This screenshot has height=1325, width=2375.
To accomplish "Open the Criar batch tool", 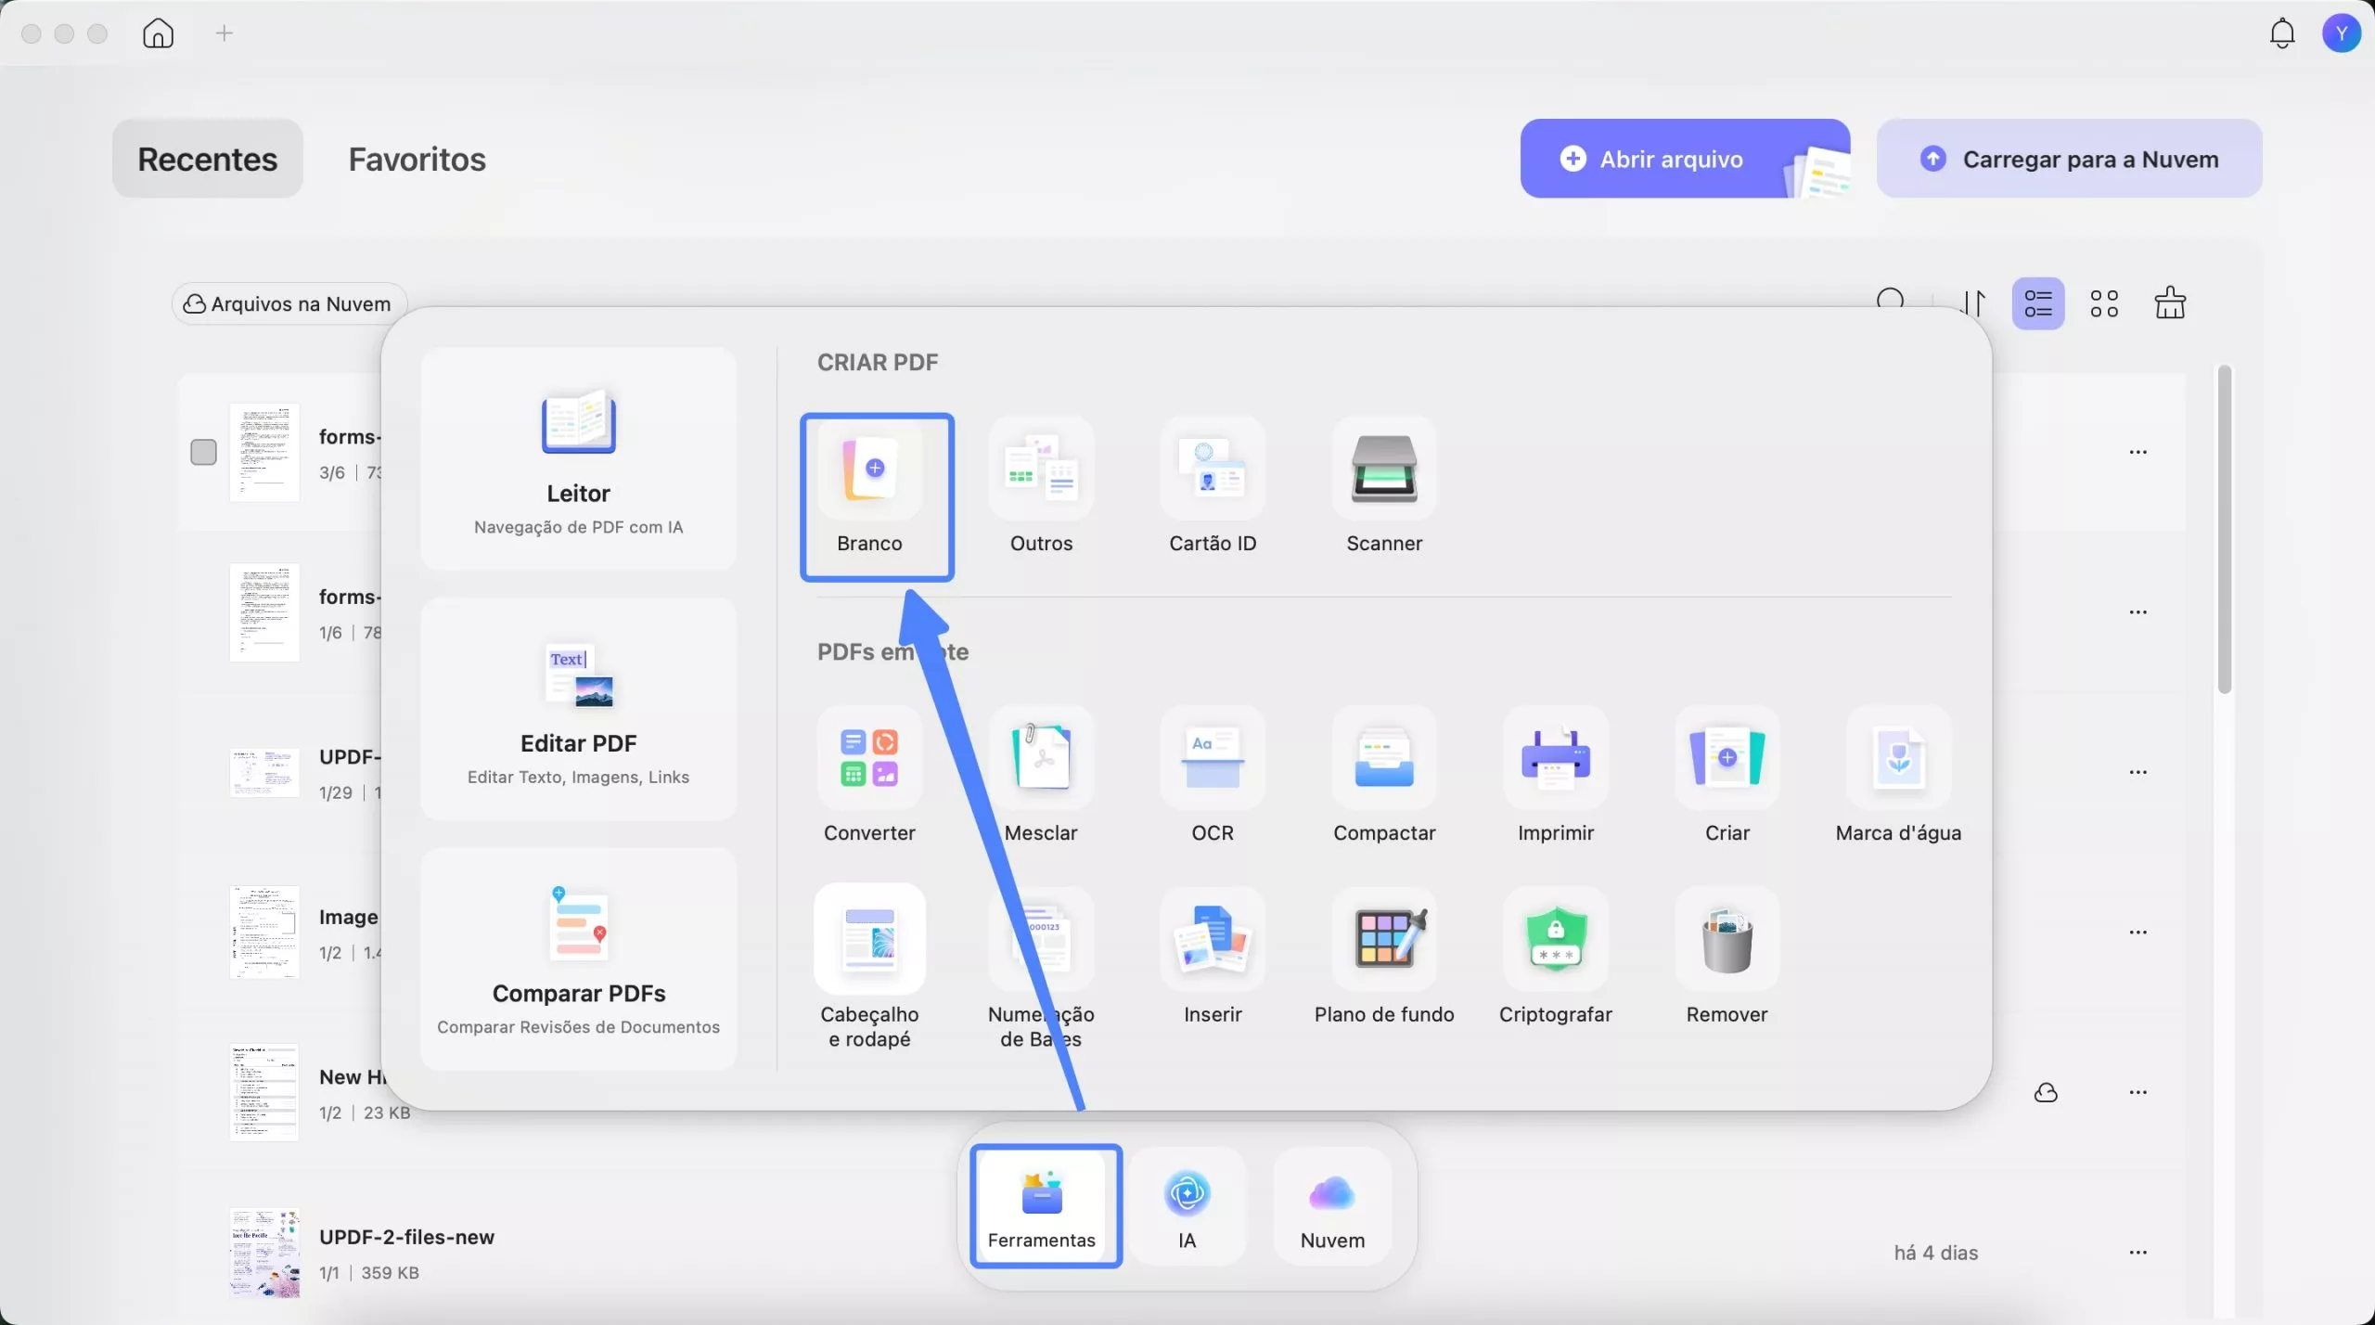I will click(x=1727, y=777).
